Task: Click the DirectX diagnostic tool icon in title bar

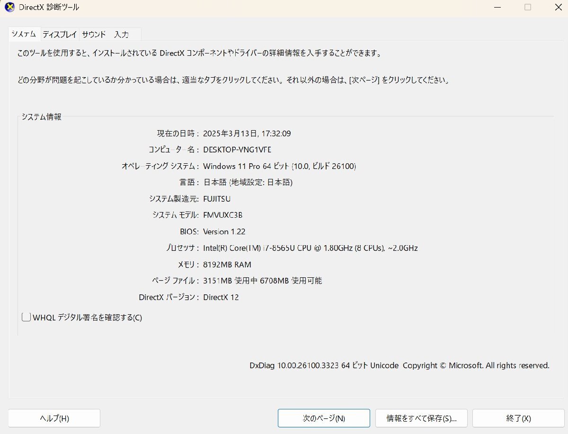Action: pos(9,7)
